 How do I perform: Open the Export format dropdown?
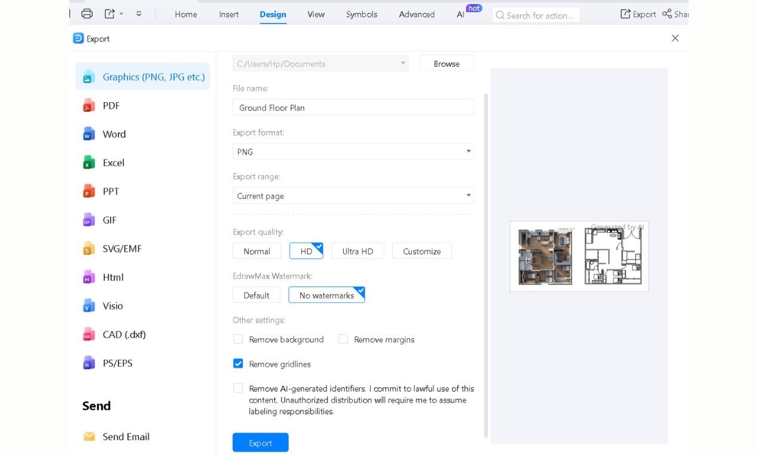click(x=468, y=151)
